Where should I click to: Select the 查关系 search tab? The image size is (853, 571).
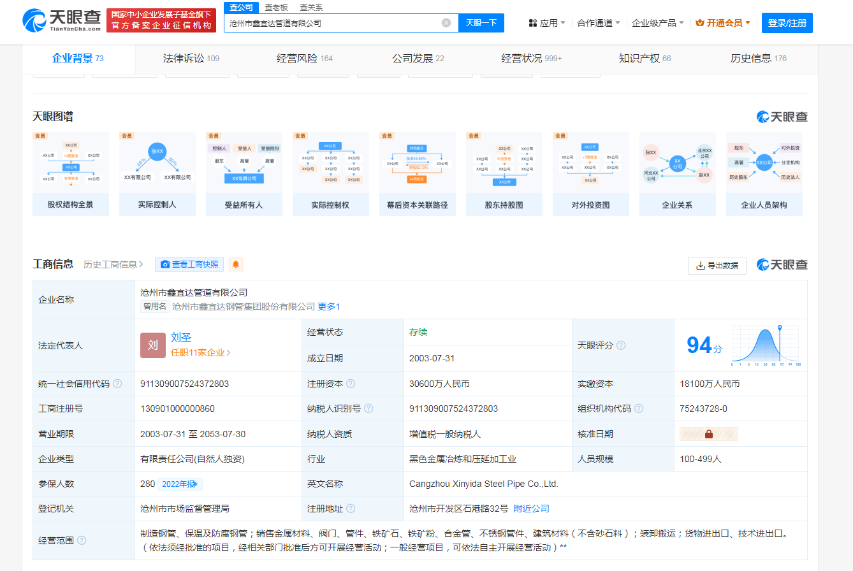tap(311, 8)
